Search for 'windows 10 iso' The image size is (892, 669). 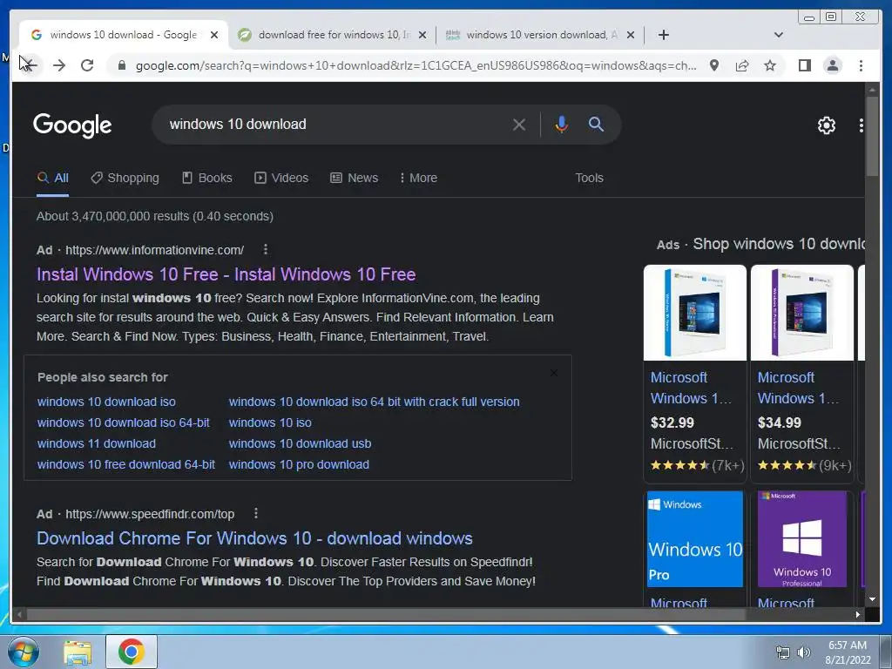pyautogui.click(x=270, y=422)
